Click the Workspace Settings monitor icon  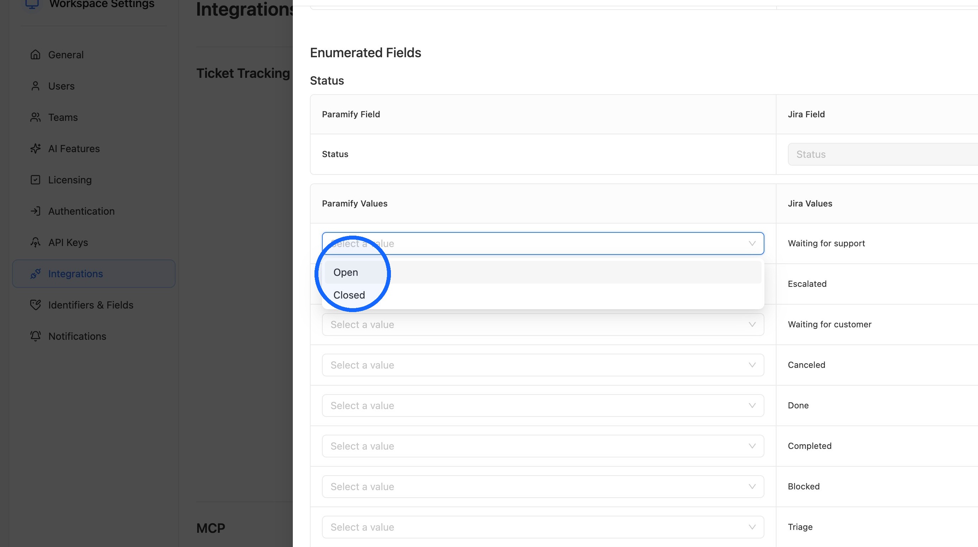[32, 4]
